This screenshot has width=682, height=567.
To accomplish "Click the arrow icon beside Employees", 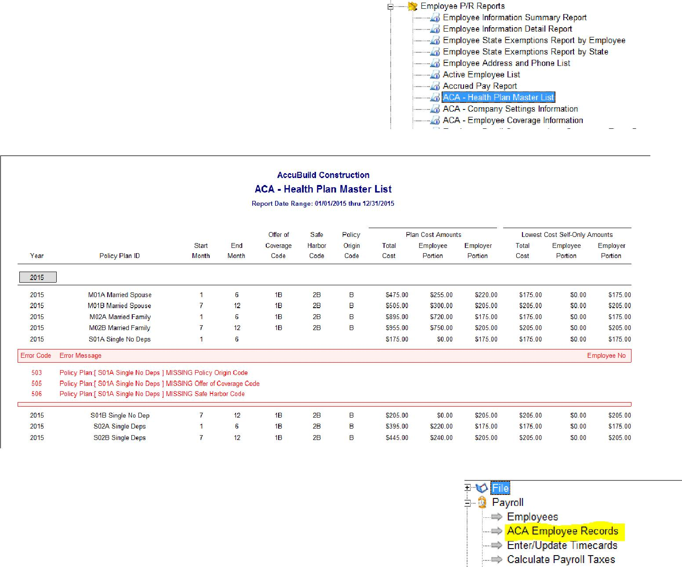I will 497,517.
